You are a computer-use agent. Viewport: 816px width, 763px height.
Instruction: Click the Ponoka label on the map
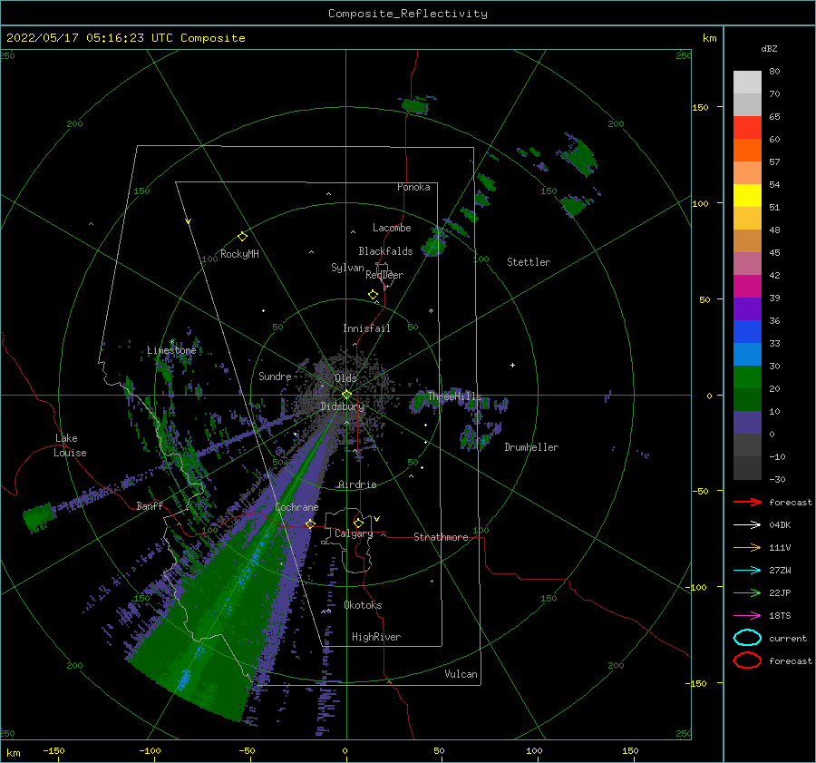tap(413, 187)
